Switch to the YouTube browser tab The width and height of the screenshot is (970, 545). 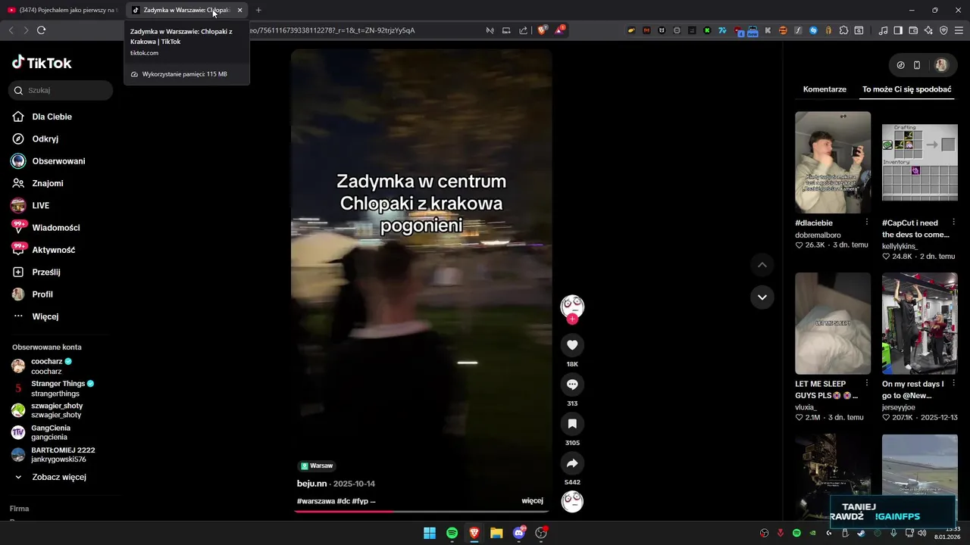(64, 10)
